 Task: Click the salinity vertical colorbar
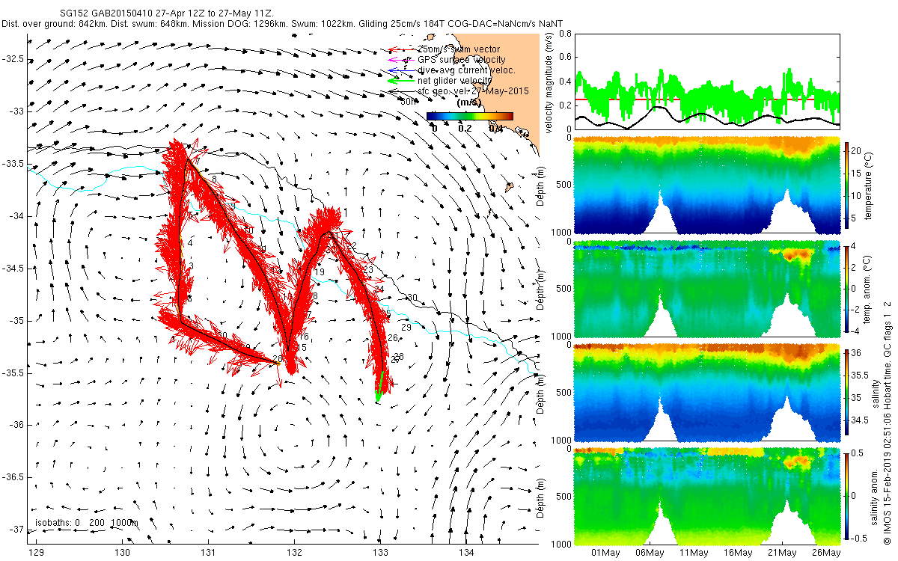point(848,392)
